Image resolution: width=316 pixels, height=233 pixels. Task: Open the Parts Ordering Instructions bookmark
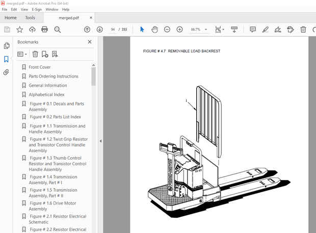54,76
